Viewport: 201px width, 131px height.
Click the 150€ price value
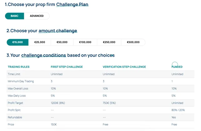click(x=54, y=124)
